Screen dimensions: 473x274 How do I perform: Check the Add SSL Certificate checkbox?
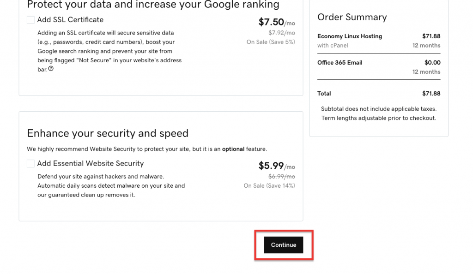coord(30,20)
